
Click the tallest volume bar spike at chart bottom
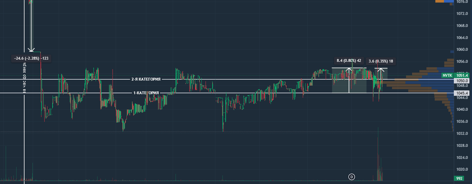pos(378,154)
